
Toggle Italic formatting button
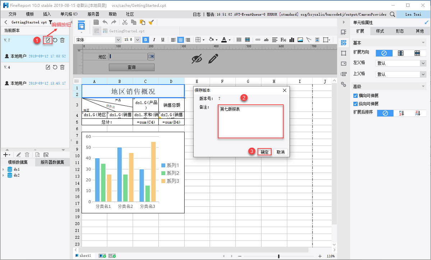tap(154, 40)
